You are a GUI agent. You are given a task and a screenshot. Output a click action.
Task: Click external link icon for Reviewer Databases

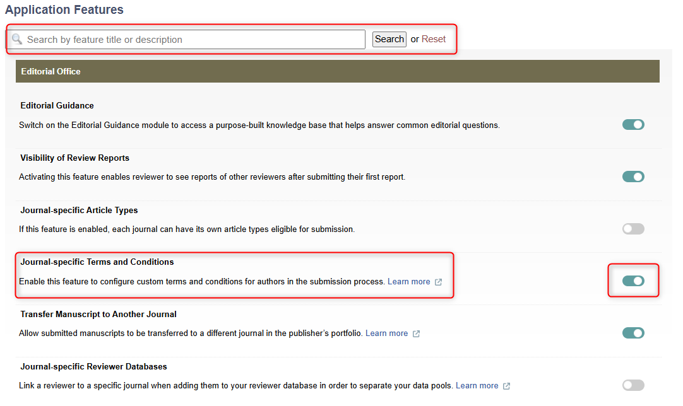[506, 386]
